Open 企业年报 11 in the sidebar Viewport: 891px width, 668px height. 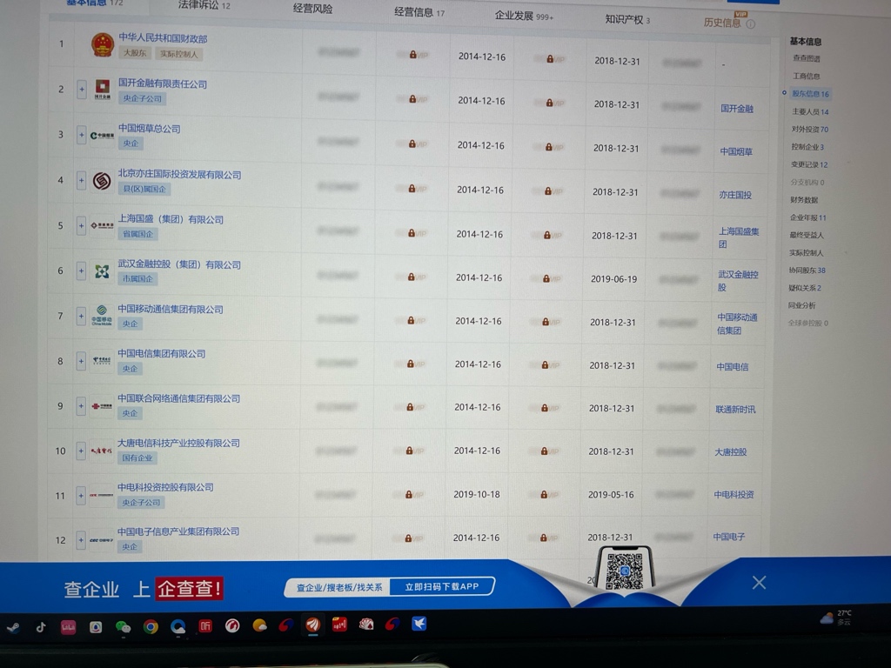[x=808, y=217]
